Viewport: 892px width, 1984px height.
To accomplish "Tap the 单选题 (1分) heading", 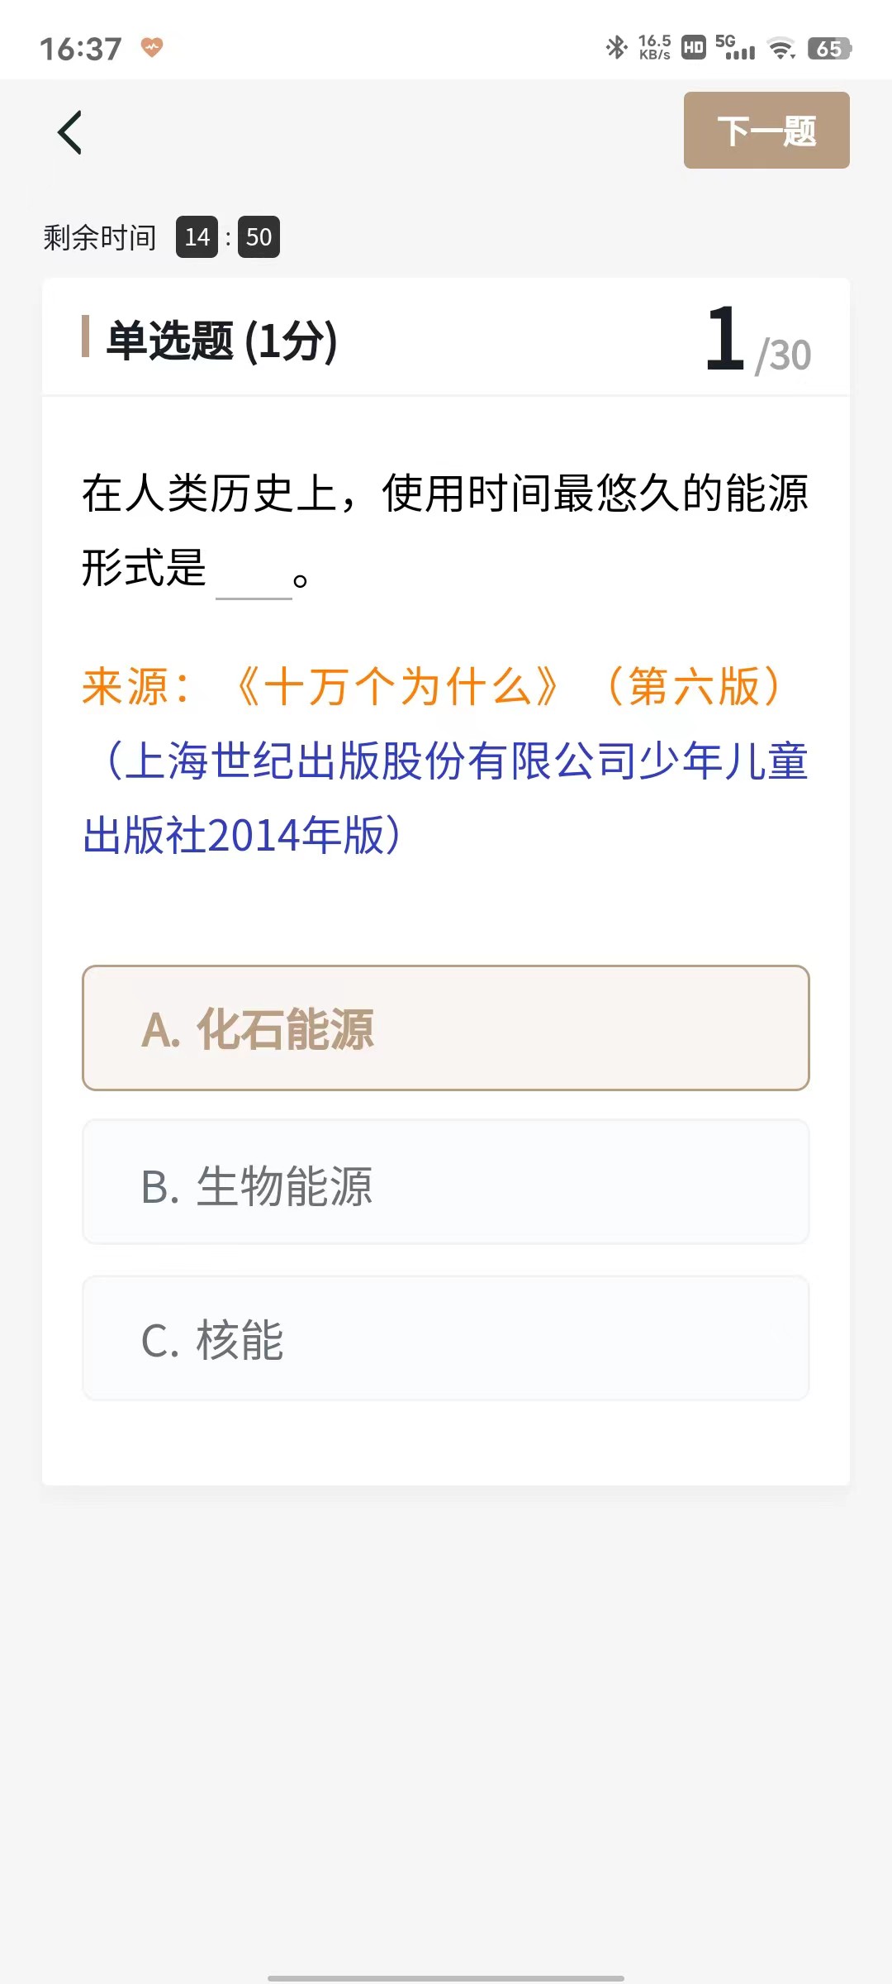I will click(x=221, y=340).
